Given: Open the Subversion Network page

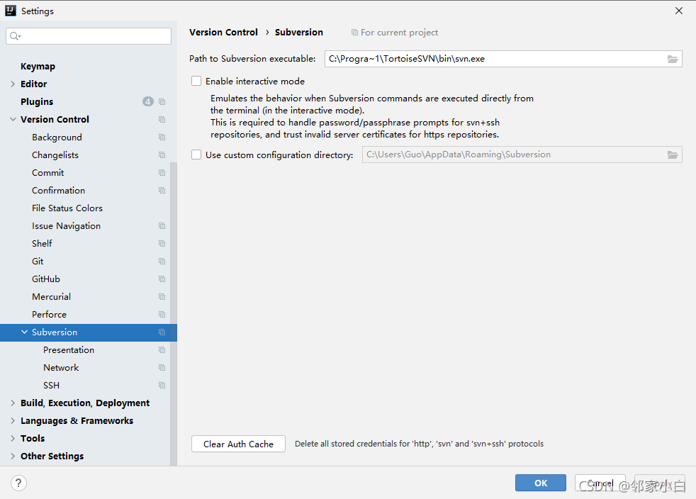Looking at the screenshot, I should [x=61, y=368].
